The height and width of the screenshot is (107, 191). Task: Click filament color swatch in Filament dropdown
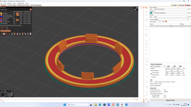(x=151, y=13)
